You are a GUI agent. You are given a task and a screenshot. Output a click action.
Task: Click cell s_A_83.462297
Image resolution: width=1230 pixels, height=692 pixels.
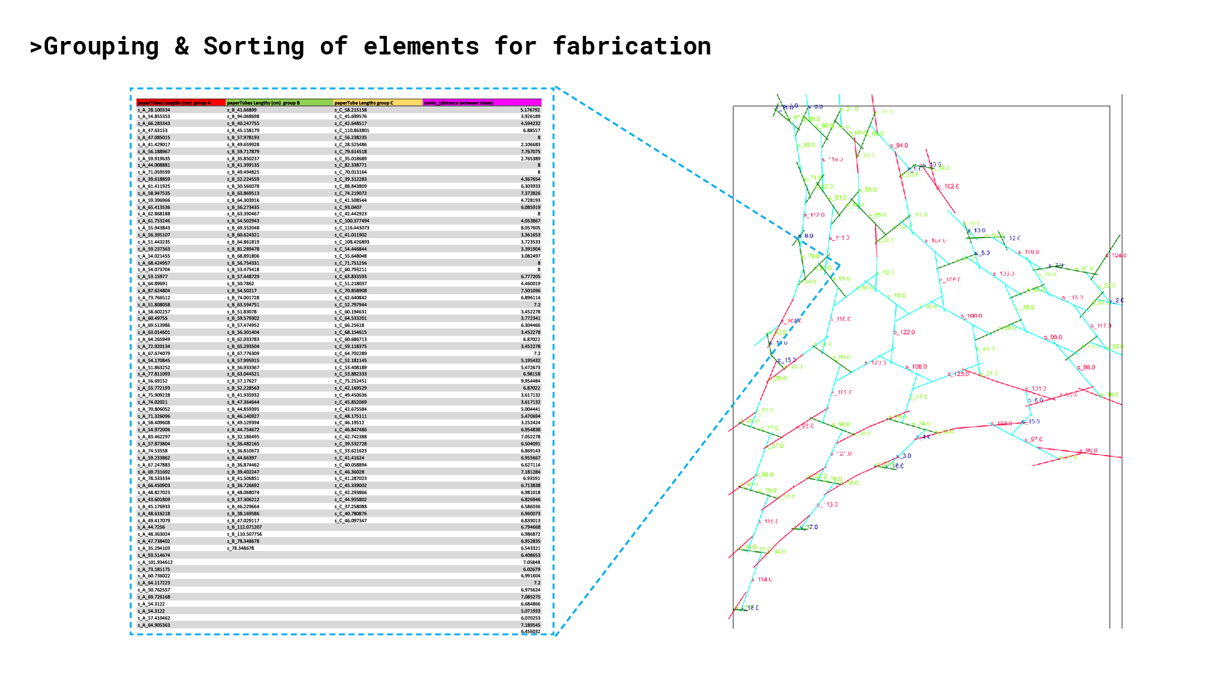coord(154,437)
